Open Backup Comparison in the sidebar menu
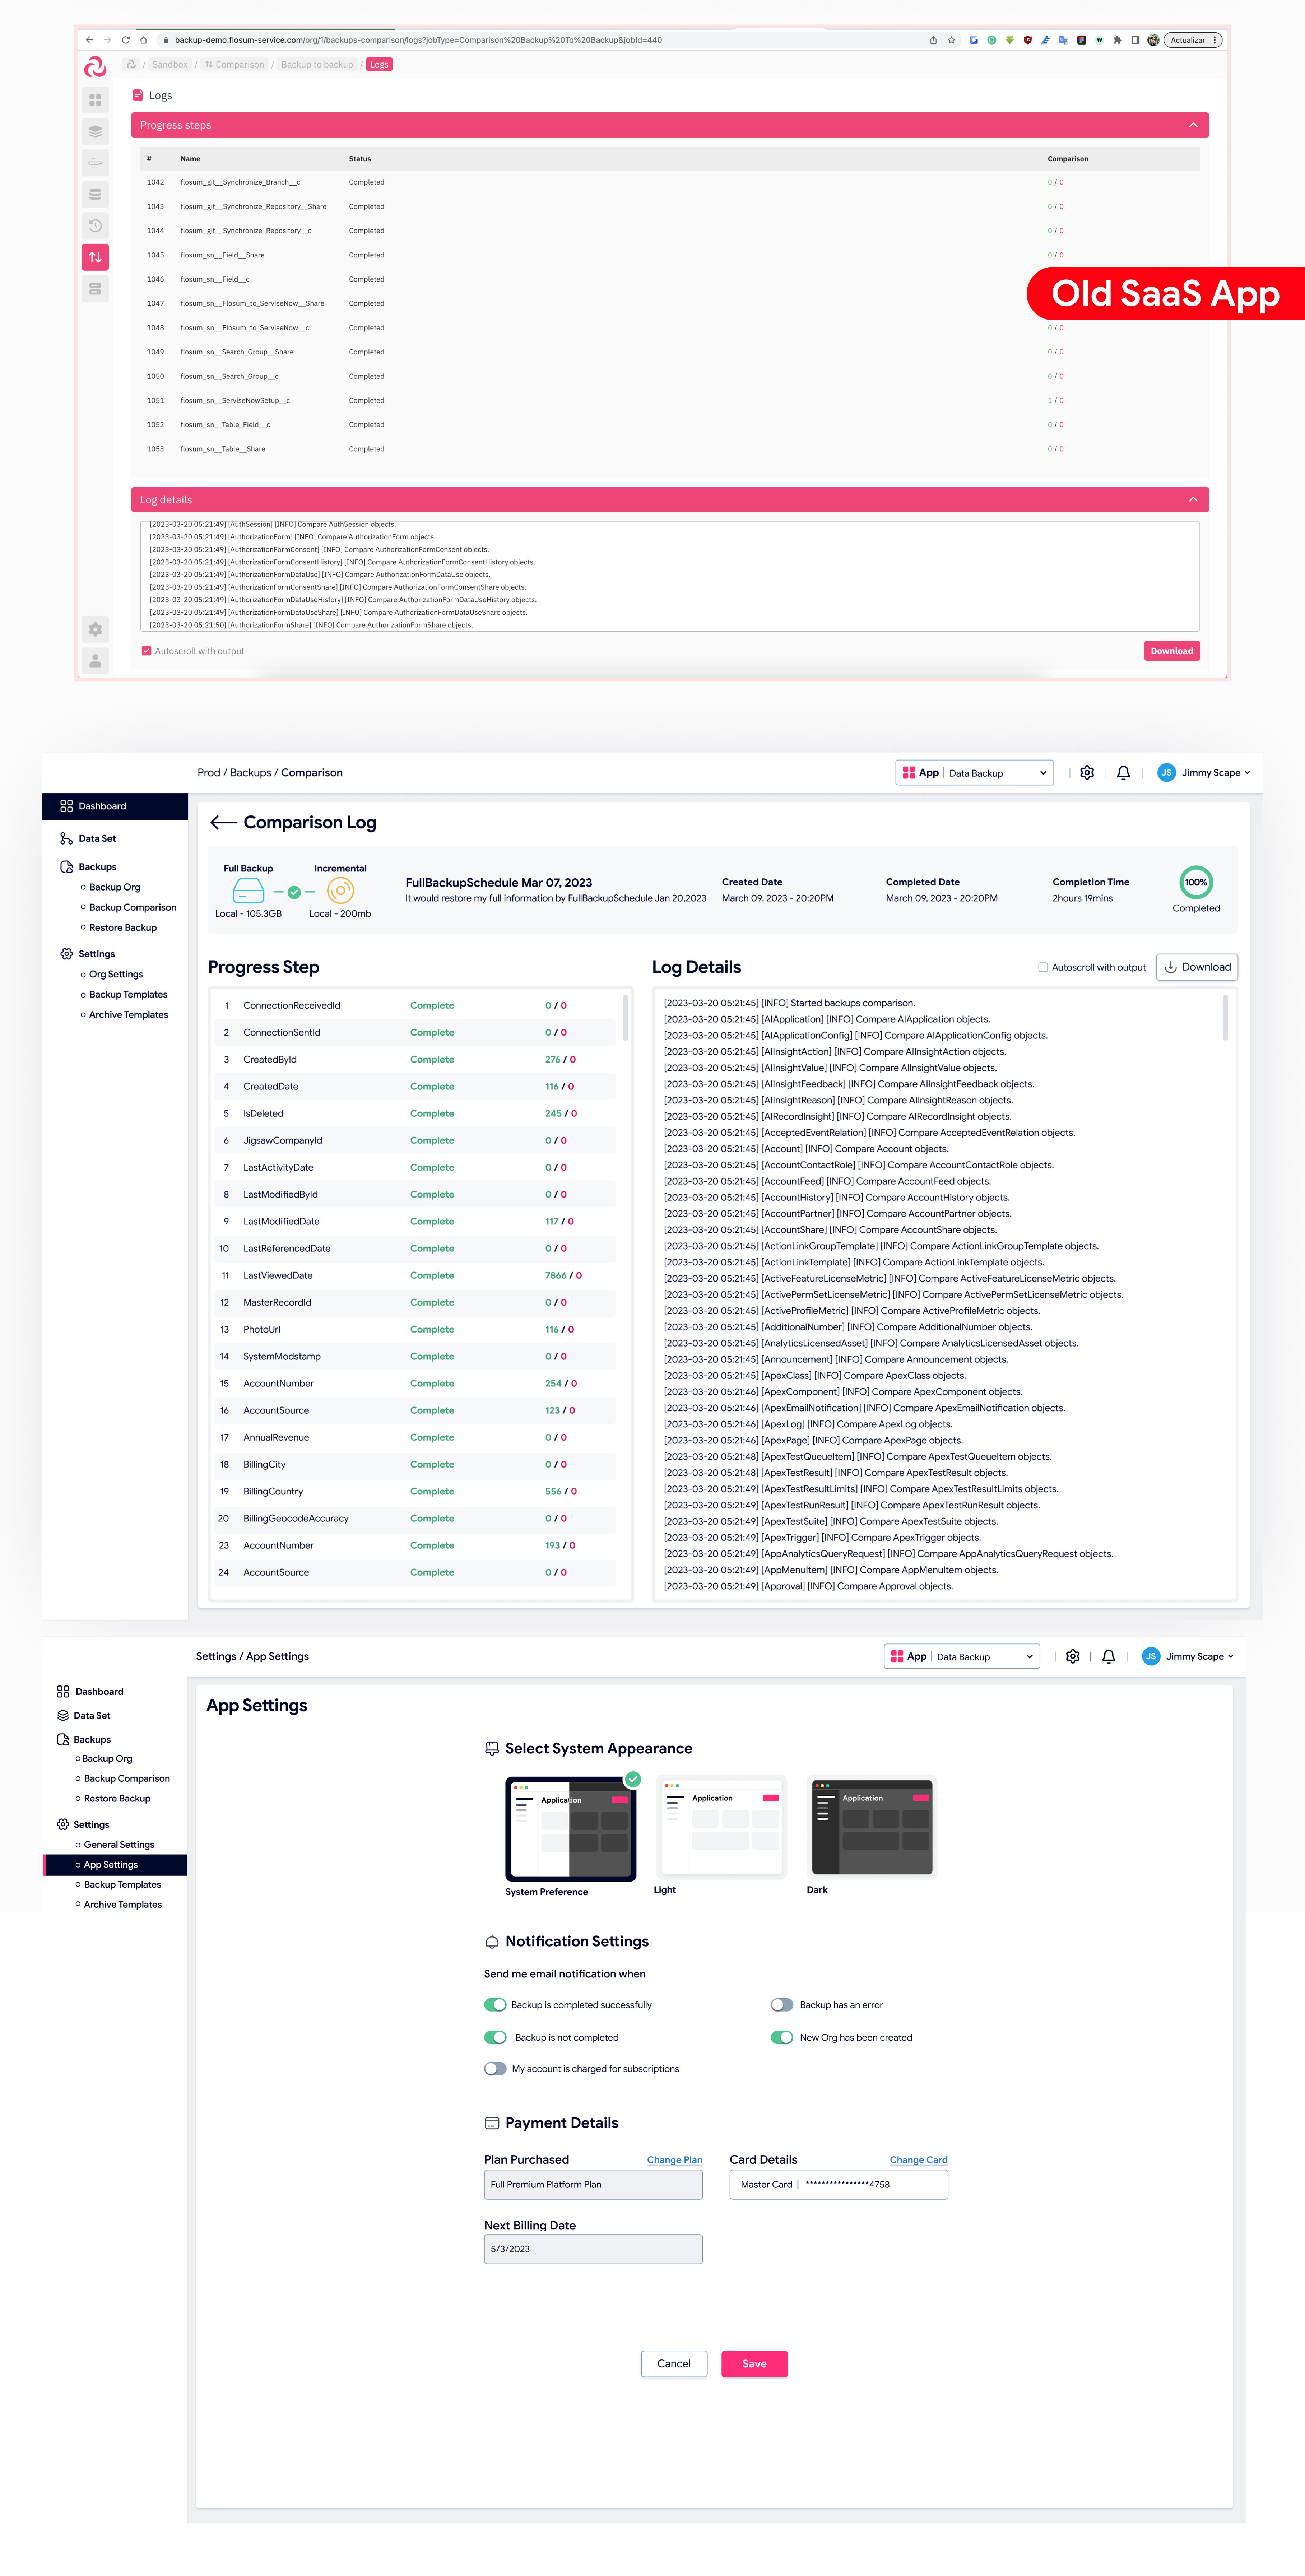1305x2576 pixels. 132,907
